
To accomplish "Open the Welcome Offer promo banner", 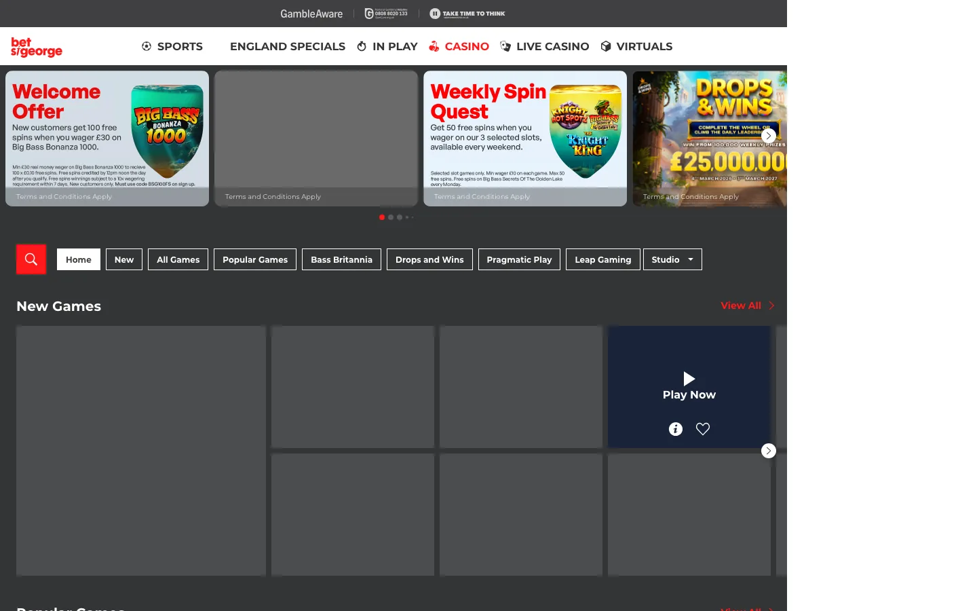I will [x=107, y=138].
